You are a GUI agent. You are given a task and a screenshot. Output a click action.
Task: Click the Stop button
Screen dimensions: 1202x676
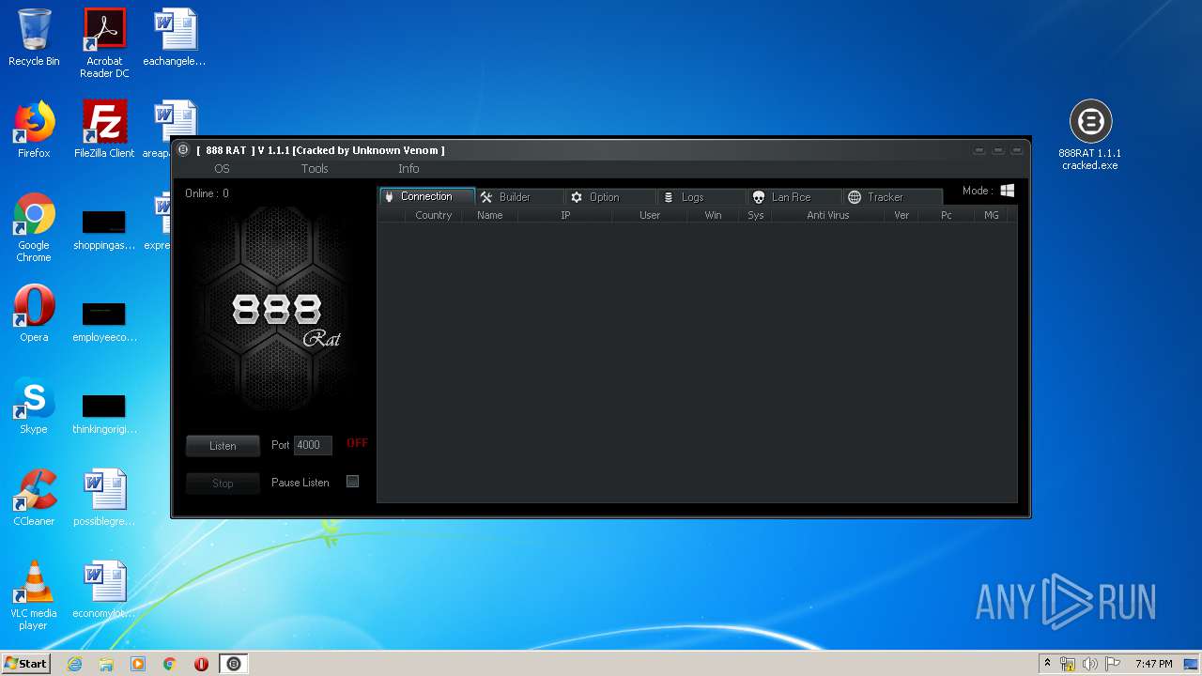[223, 484]
